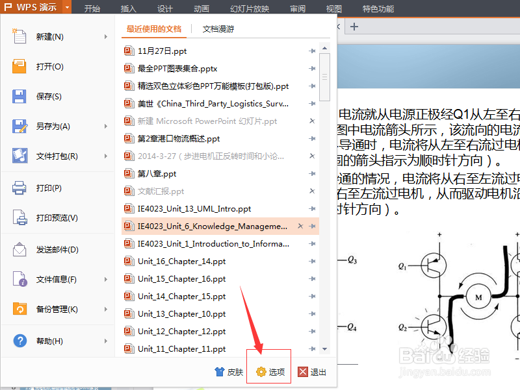Click the New document icon beside 新建(N)

tap(19, 36)
